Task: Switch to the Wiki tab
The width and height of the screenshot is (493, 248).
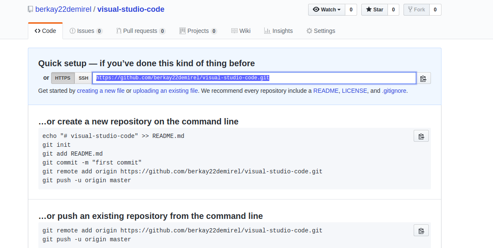Action: 241,30
